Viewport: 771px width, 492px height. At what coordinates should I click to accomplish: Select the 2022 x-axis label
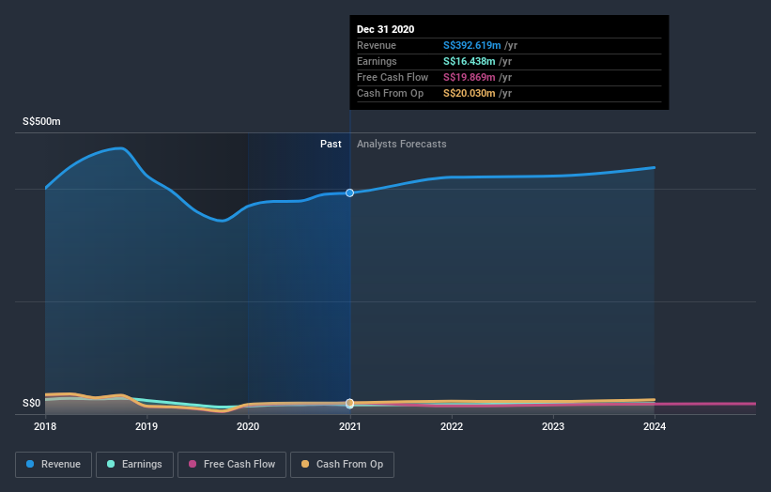click(452, 426)
